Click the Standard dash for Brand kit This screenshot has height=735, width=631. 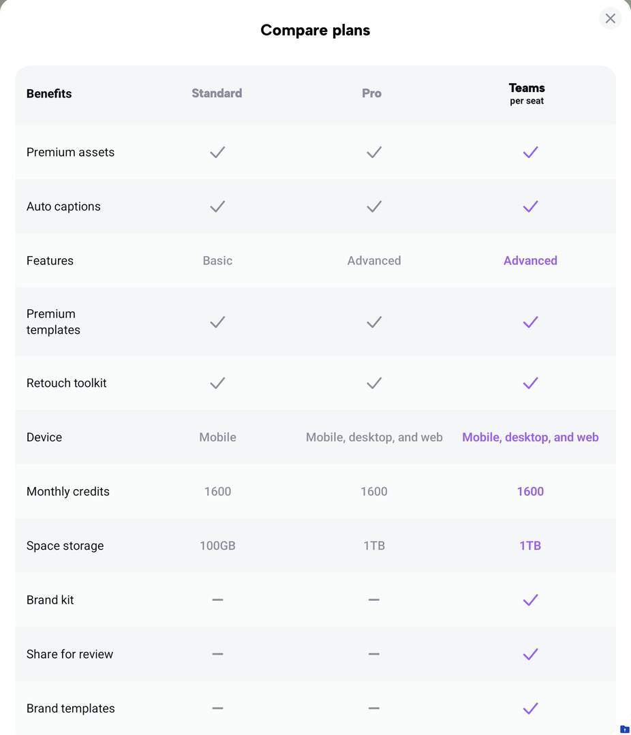(x=217, y=600)
